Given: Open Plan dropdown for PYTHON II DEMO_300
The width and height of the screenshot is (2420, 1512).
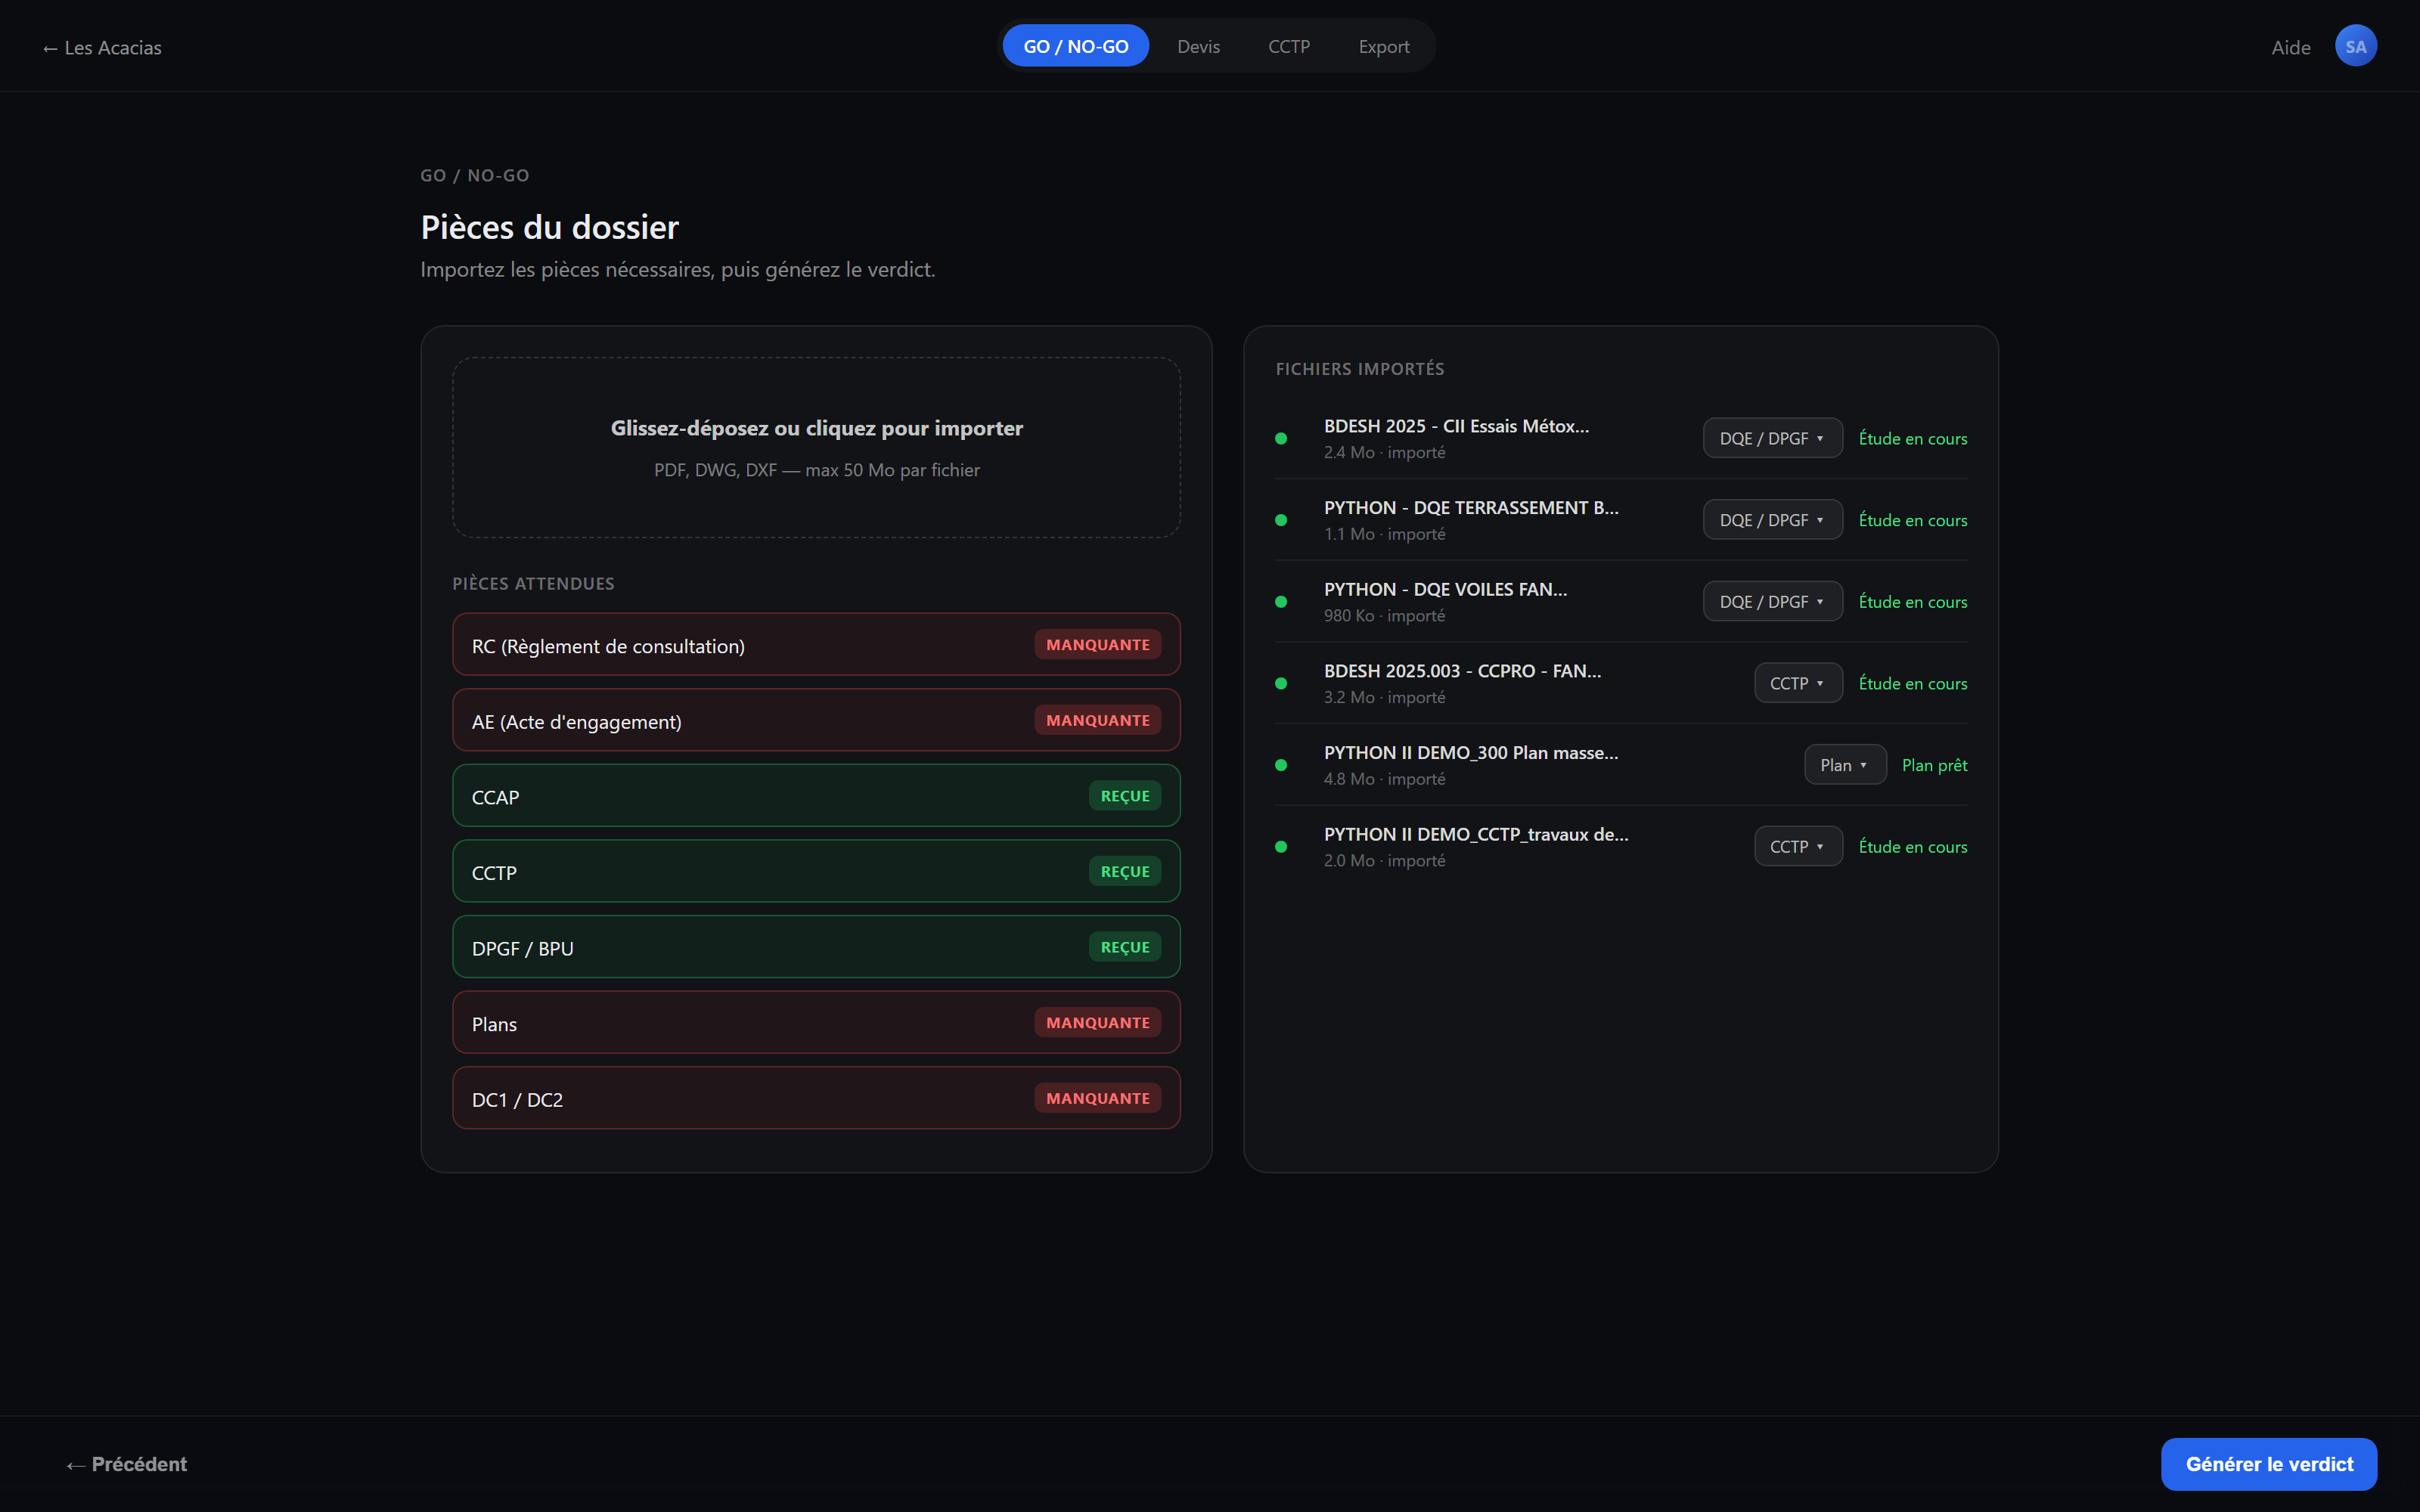Looking at the screenshot, I should (1845, 765).
